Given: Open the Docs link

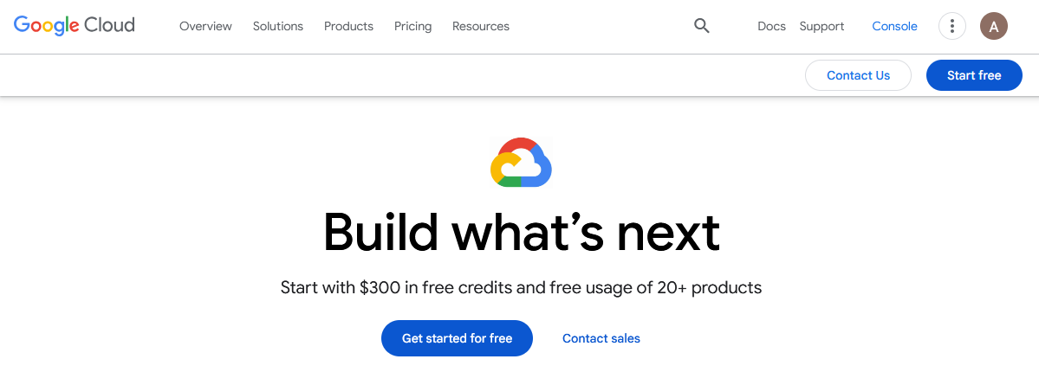Looking at the screenshot, I should click(x=771, y=26).
